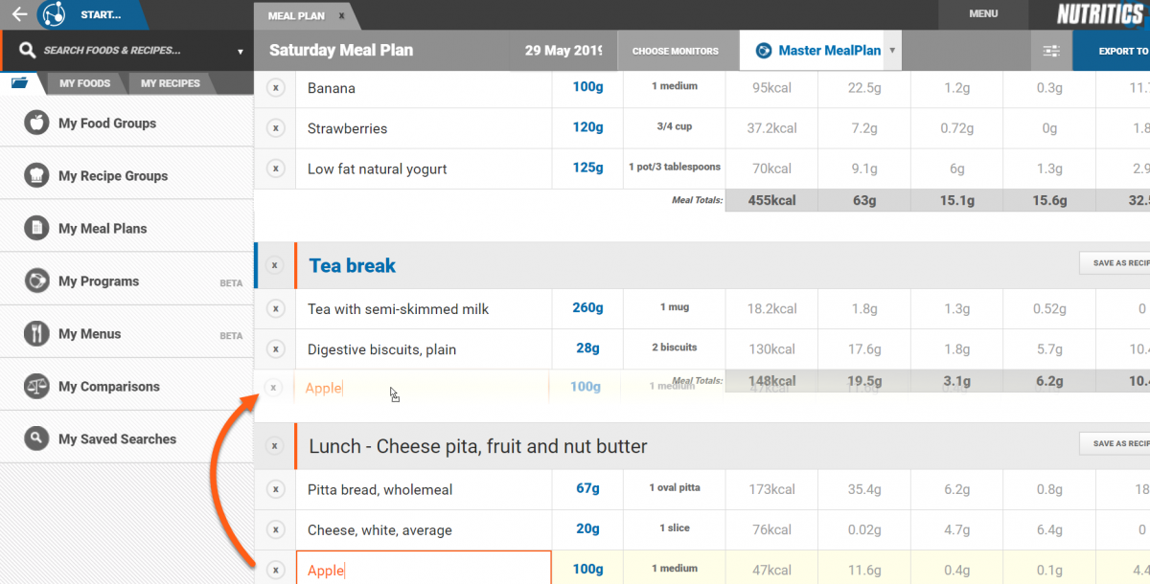
Task: Click Save as Recipe for Tea break
Action: click(1114, 263)
